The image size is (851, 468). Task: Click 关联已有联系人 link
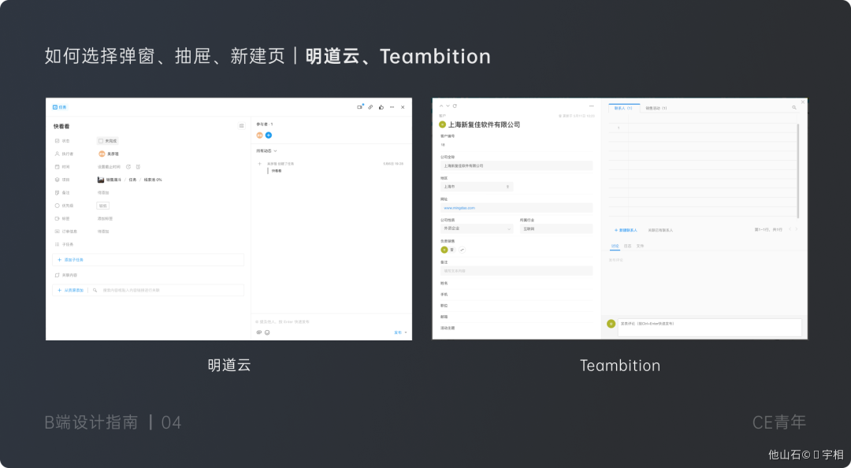[660, 230]
